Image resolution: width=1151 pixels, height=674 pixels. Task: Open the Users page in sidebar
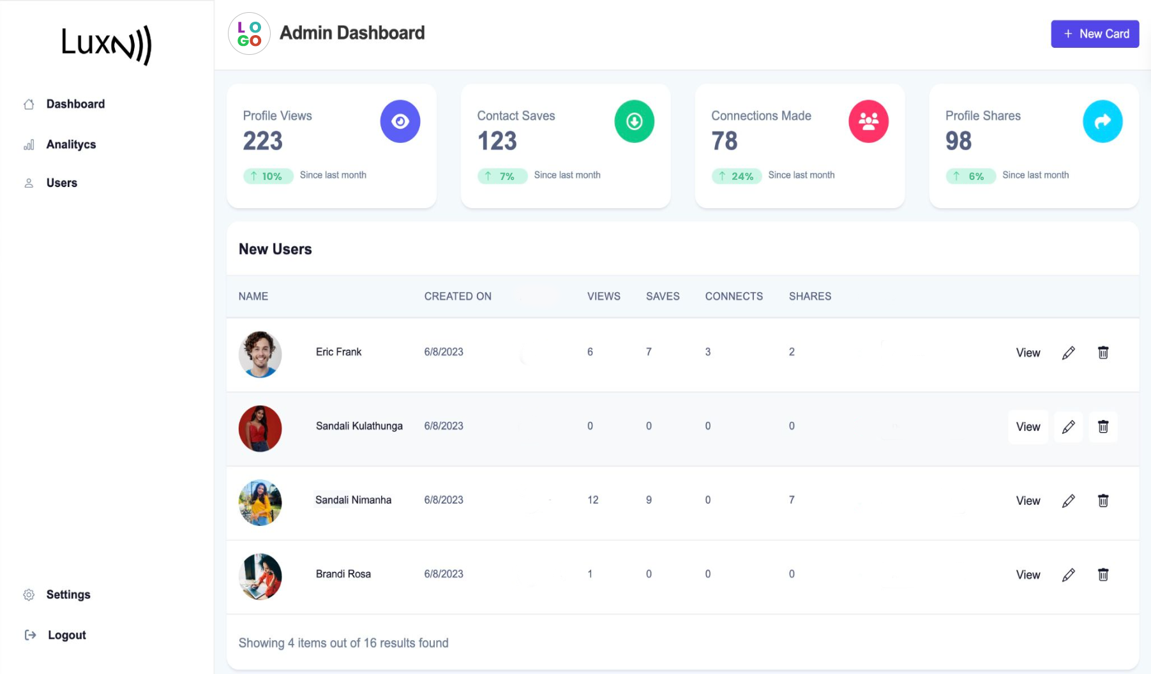tap(61, 183)
